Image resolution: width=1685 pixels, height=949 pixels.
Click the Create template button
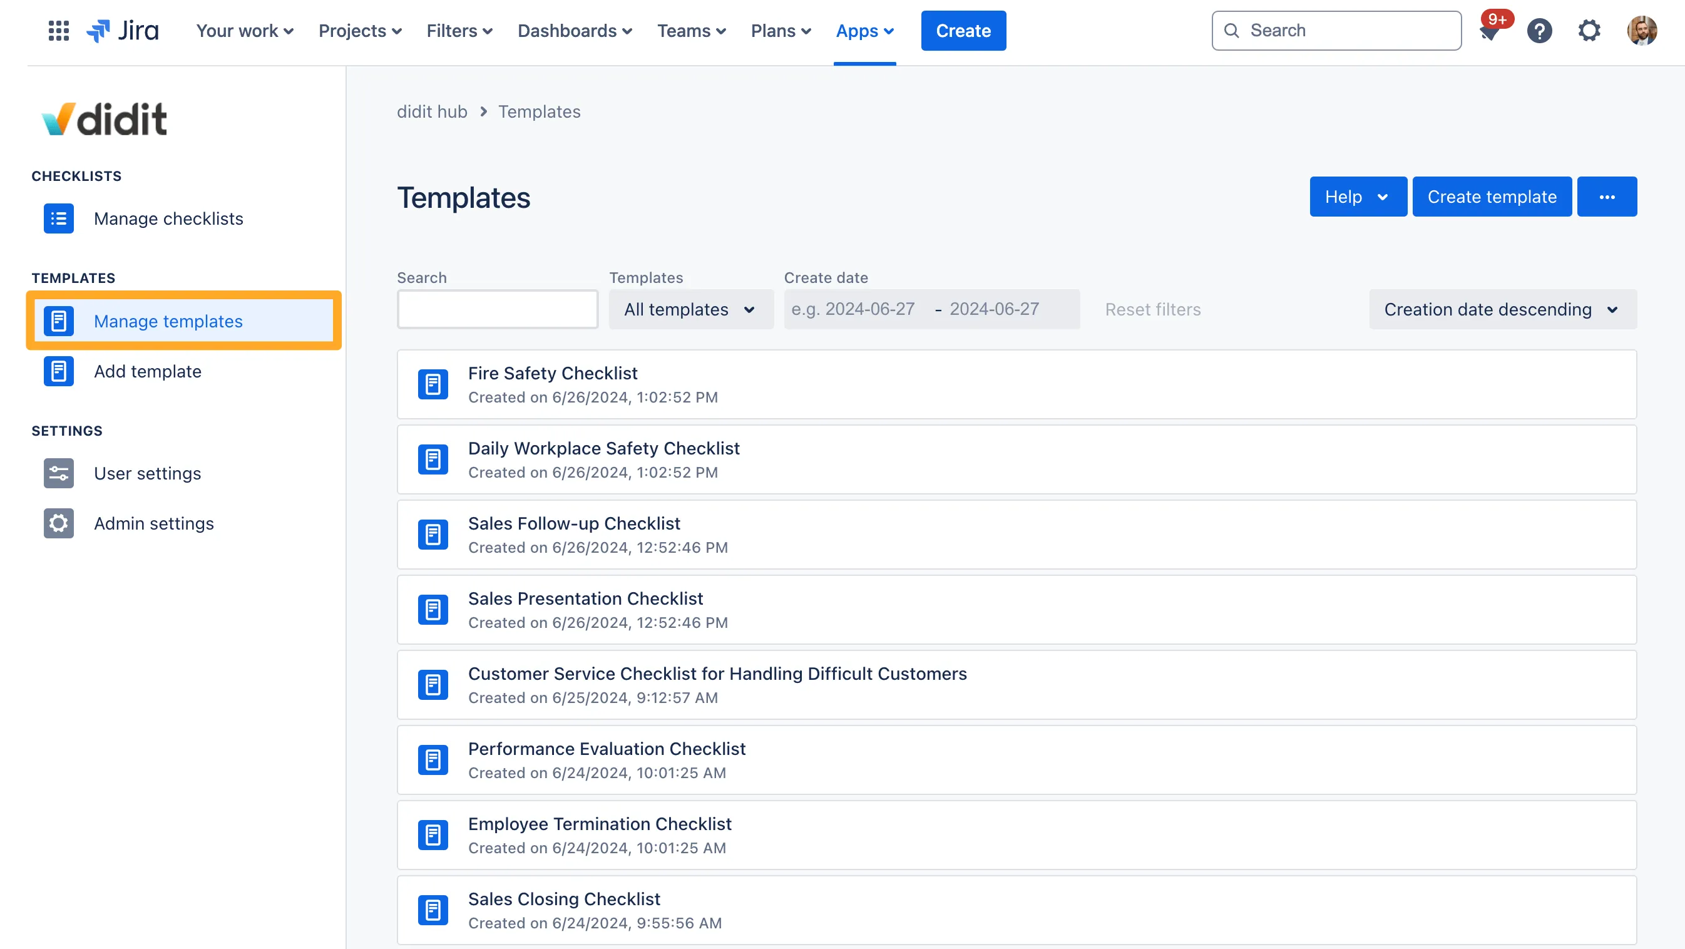pyautogui.click(x=1492, y=197)
